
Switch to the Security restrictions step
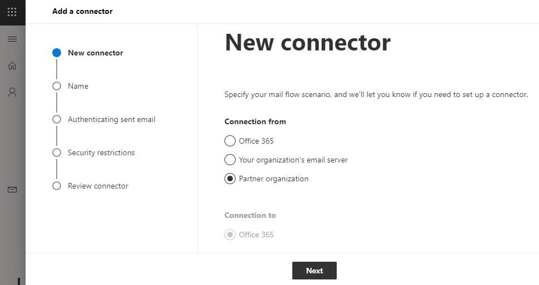click(101, 152)
